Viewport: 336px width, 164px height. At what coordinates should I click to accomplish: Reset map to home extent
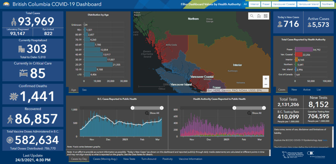click(x=259, y=16)
